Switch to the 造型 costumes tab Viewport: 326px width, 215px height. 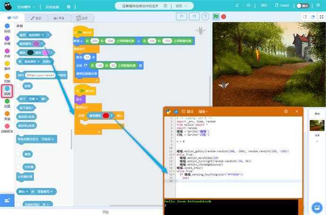pyautogui.click(x=36, y=18)
